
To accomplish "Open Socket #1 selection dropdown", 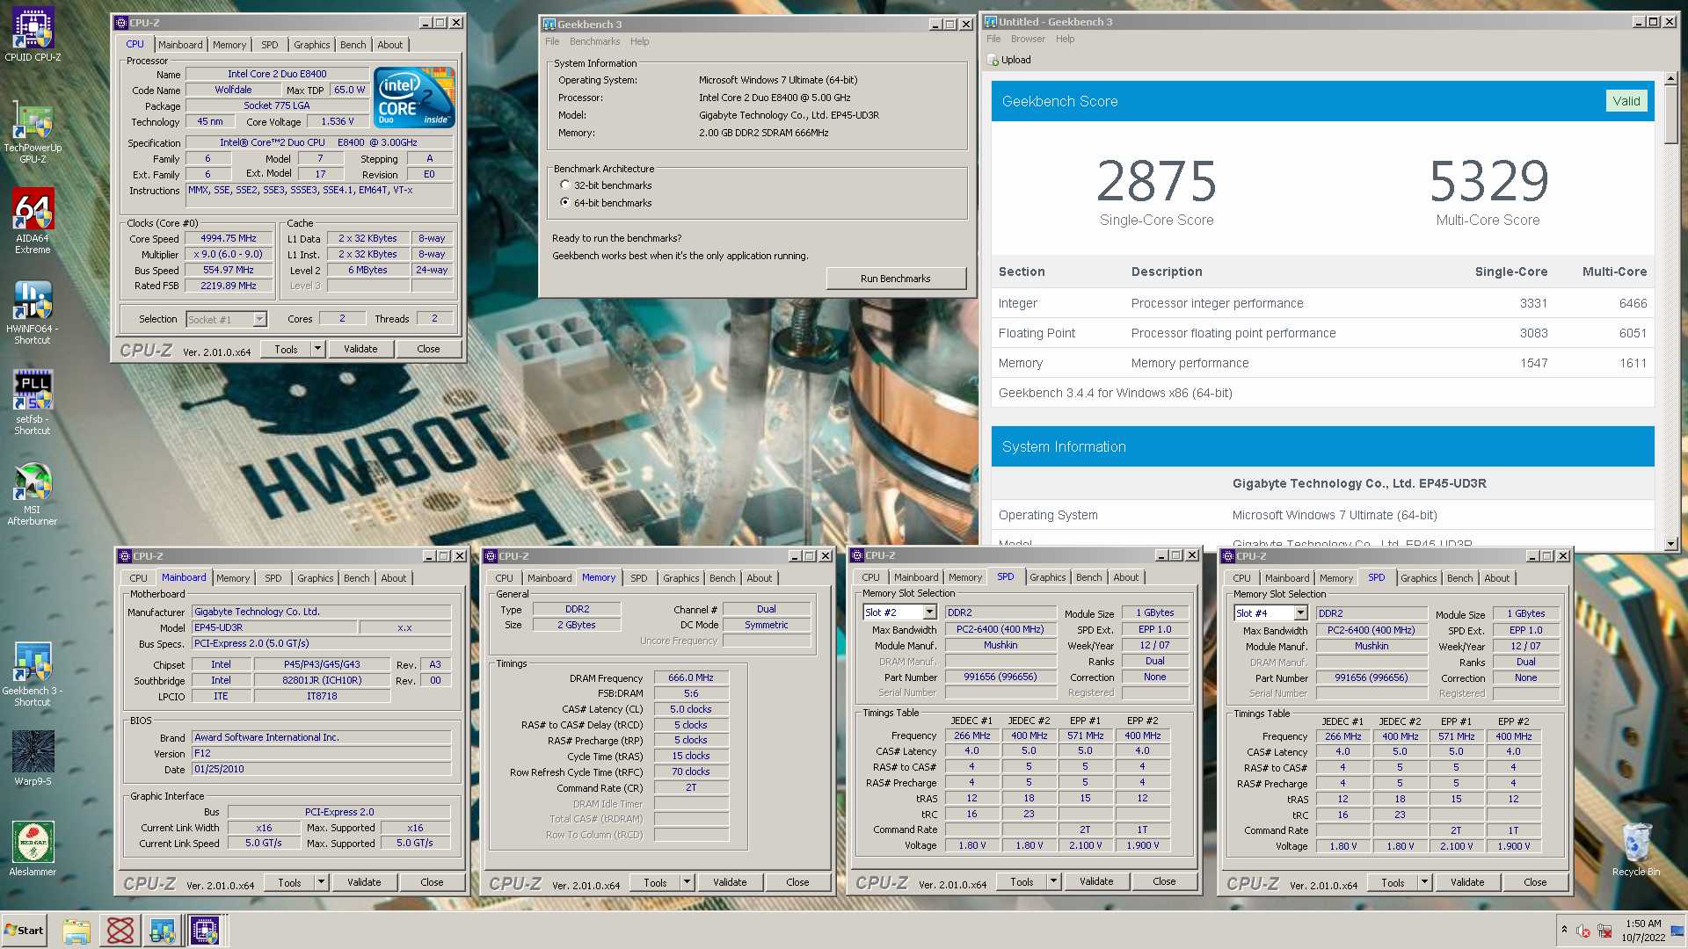I will pos(259,320).
